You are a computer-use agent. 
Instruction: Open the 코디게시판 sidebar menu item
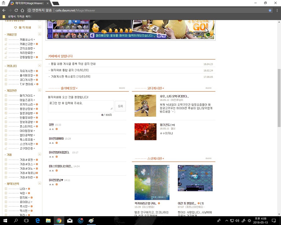26,80
